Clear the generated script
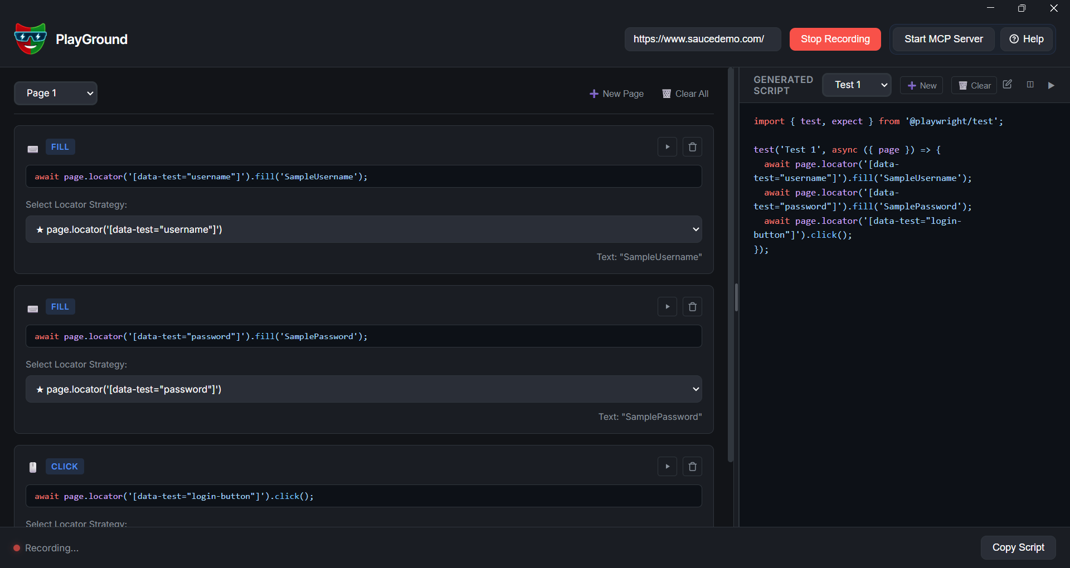This screenshot has height=568, width=1070. coord(974,85)
